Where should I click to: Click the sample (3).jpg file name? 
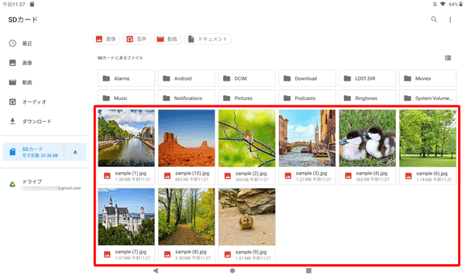312,173
